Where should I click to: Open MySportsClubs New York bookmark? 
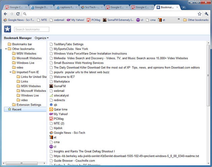pyautogui.click(x=69, y=49)
